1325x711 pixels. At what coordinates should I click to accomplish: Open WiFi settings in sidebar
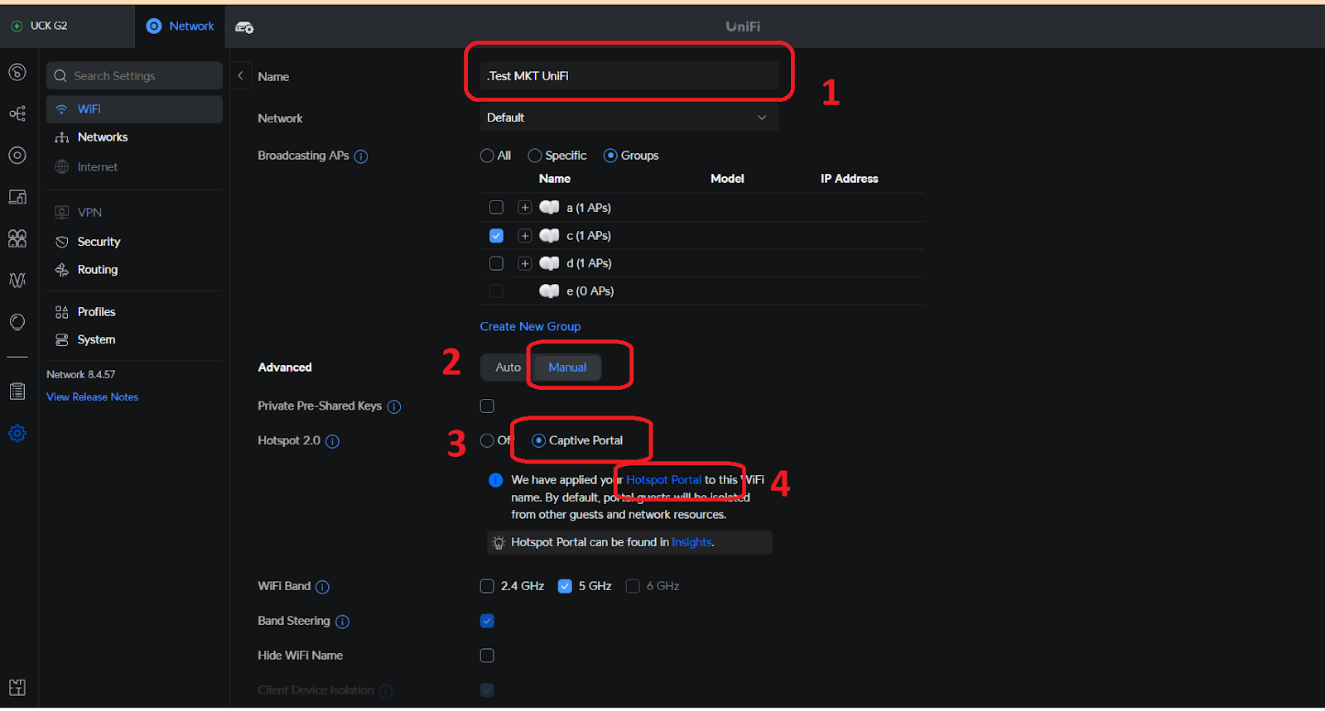[x=134, y=109]
